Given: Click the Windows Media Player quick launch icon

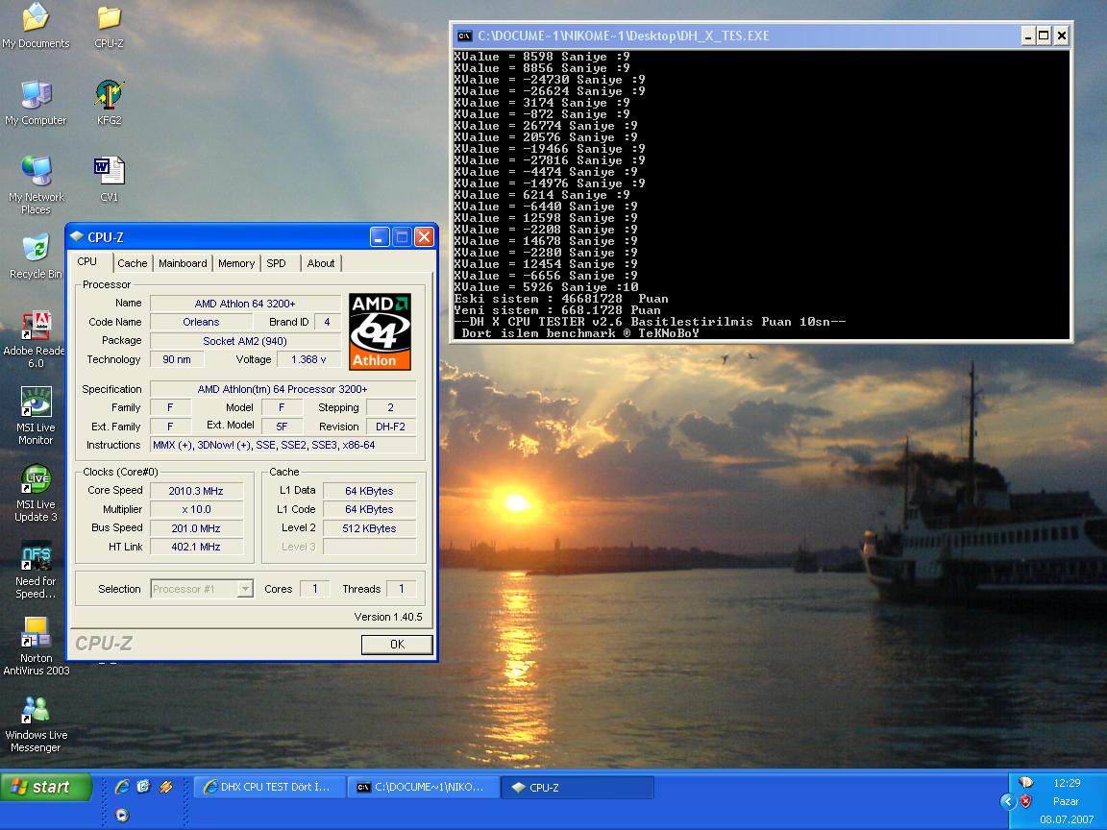Looking at the screenshot, I should (x=121, y=815).
